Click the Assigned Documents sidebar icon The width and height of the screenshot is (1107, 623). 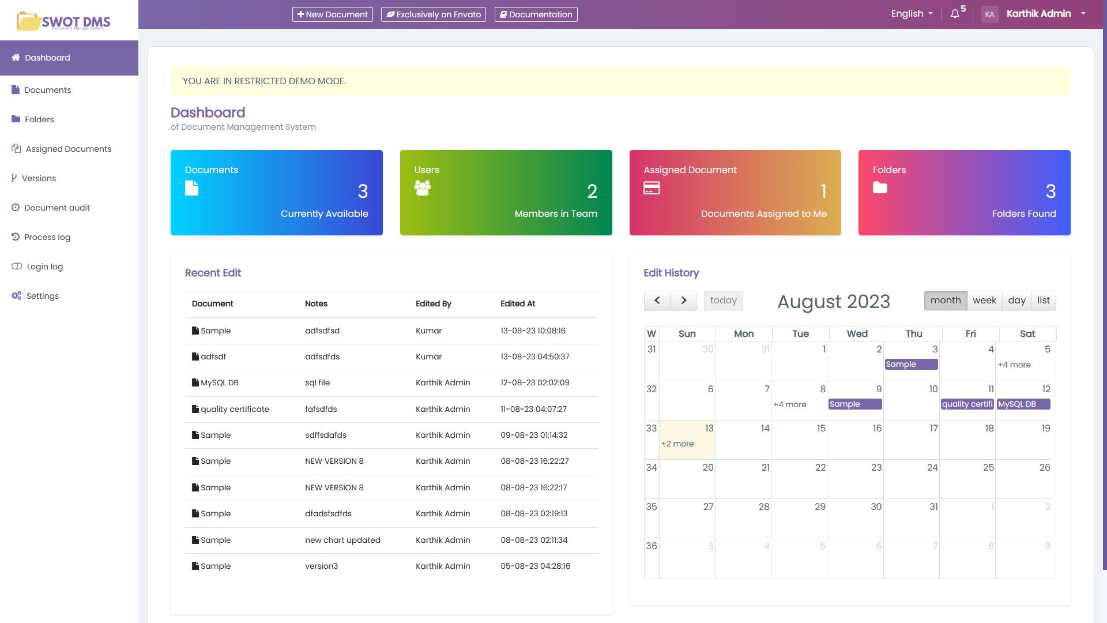point(16,149)
